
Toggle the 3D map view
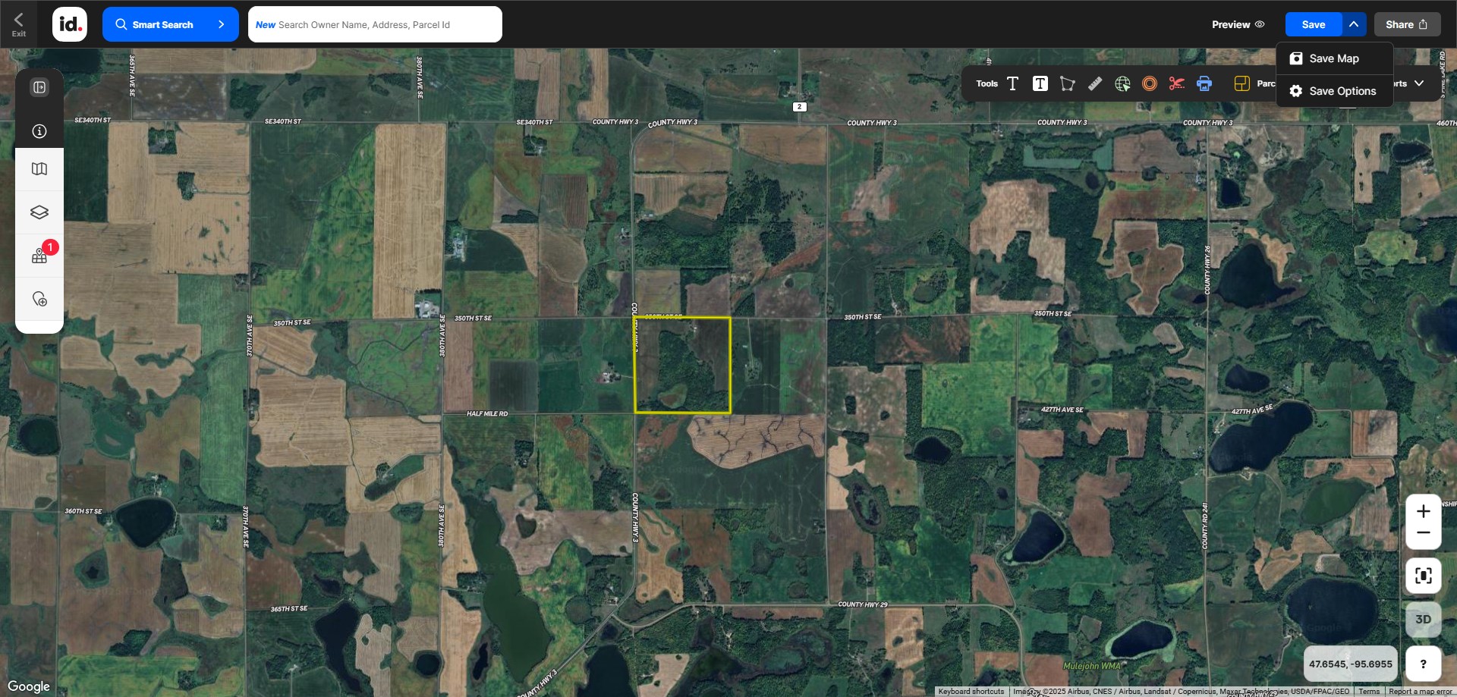pos(1423,620)
